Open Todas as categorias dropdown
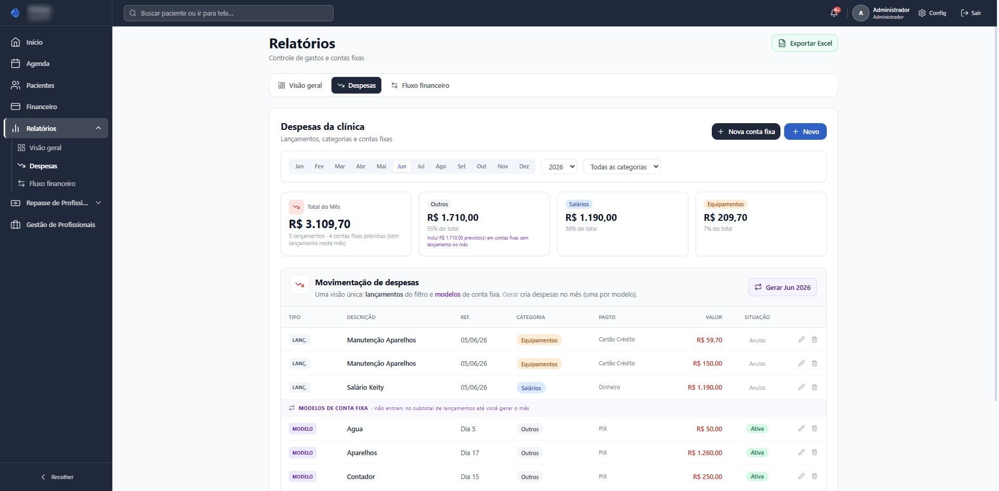999x491 pixels. point(622,167)
